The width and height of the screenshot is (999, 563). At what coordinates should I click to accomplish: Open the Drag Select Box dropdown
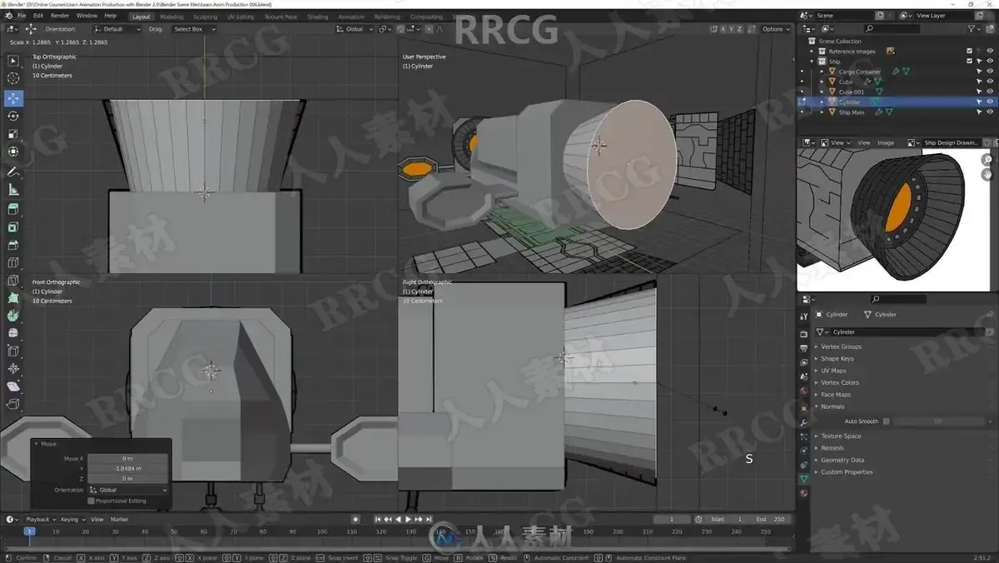click(x=193, y=29)
